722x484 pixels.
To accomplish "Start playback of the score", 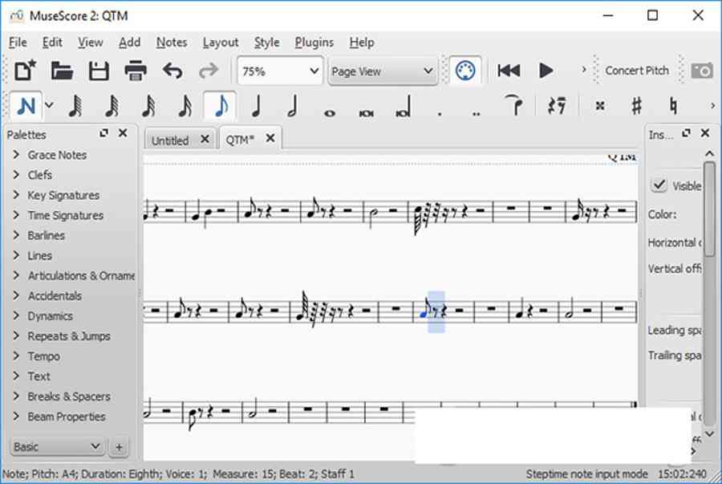I will [546, 71].
